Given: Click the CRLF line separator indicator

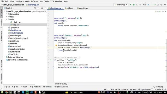Looking at the screenshot, I should pos(112,89).
